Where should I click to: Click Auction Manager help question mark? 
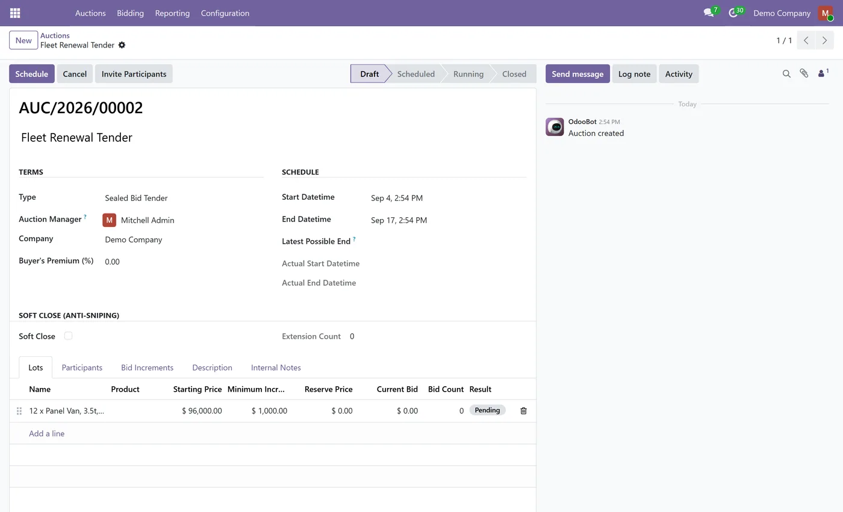tap(85, 217)
